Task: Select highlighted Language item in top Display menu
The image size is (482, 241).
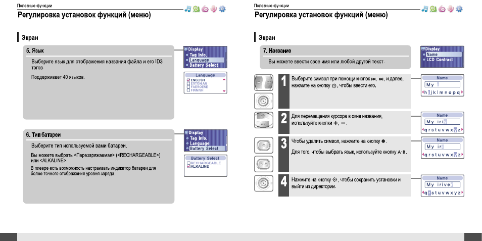Action: (206, 60)
